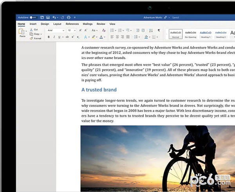The image size is (235, 192).
Task: Open the Mailings tab
Action: [88, 24]
